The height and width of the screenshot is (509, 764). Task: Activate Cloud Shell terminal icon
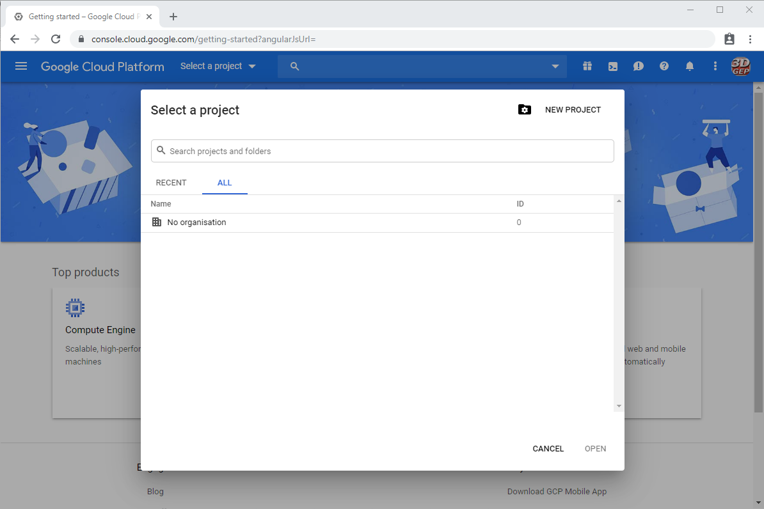tap(613, 67)
